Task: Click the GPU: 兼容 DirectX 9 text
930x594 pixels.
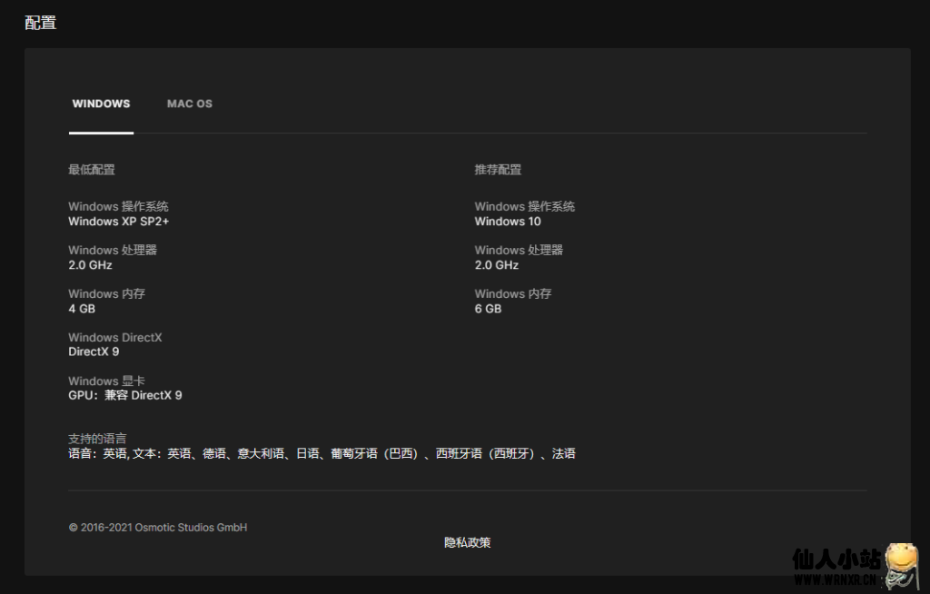Action: tap(125, 395)
